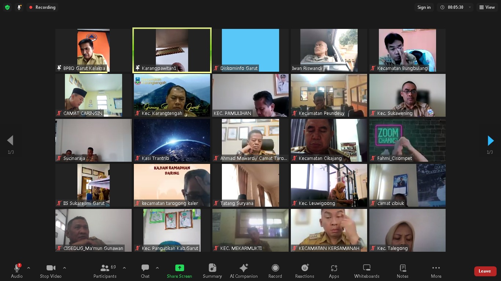Expand audio options chevron next to Audio
The image size is (501, 281).
[x=29, y=268]
